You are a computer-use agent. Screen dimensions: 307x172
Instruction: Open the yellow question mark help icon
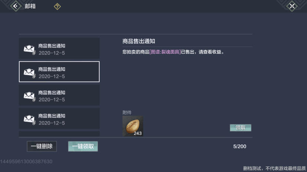57,6
